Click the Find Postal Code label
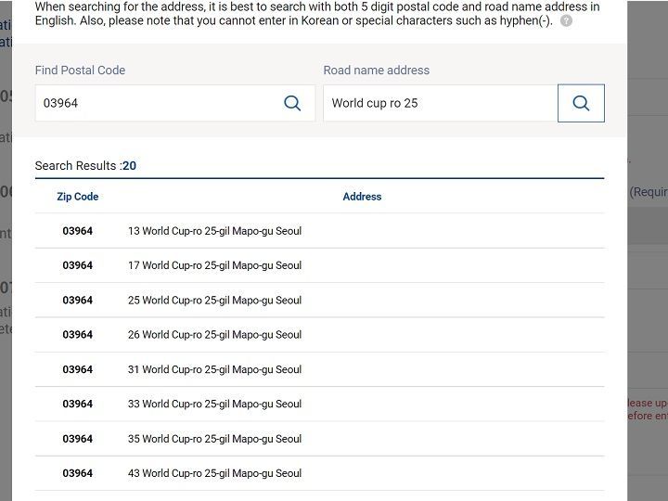 (x=80, y=71)
